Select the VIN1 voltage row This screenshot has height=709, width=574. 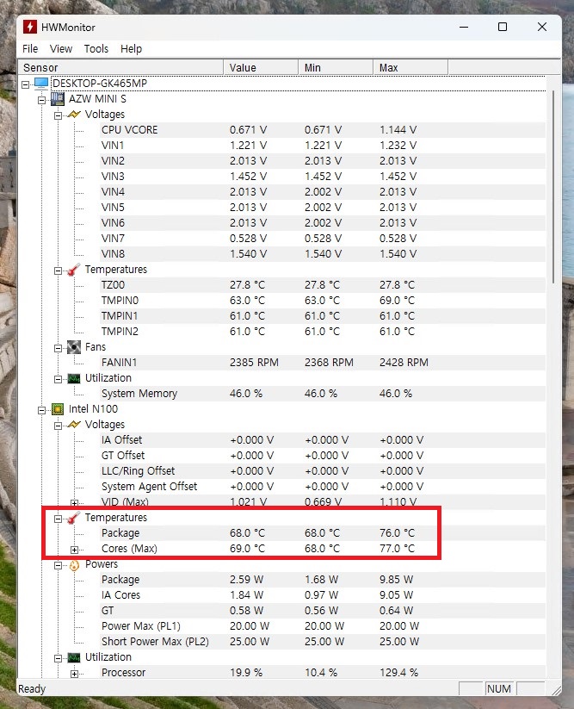[323, 146]
